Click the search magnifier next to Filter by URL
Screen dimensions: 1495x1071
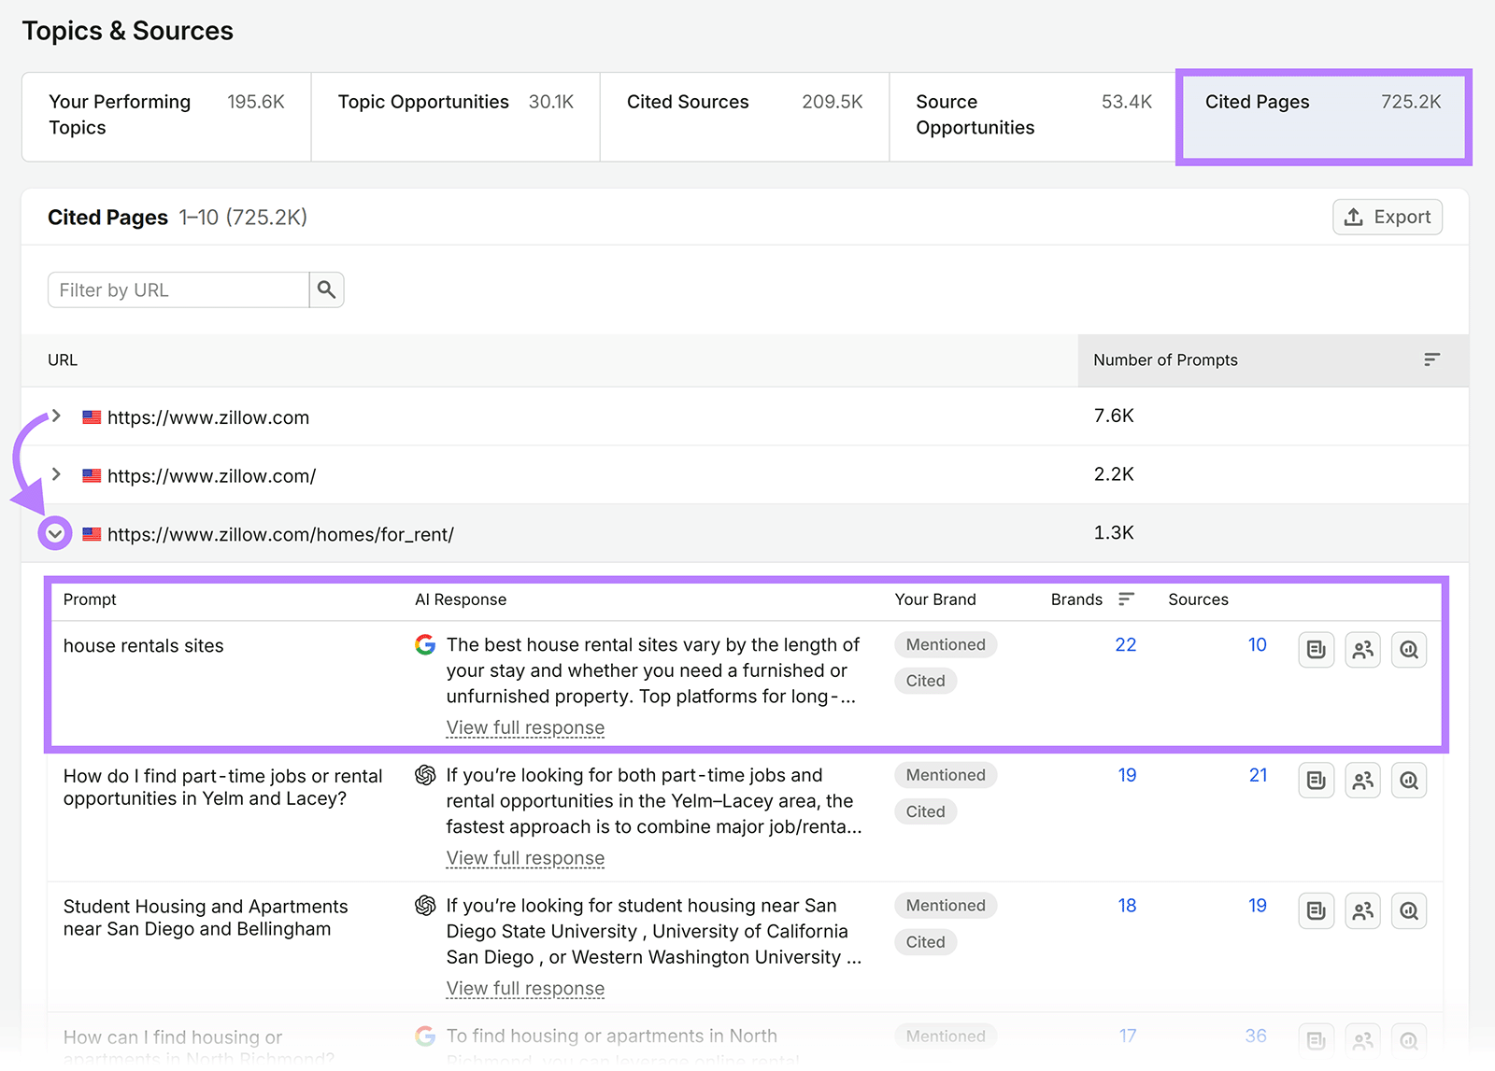coord(326,289)
